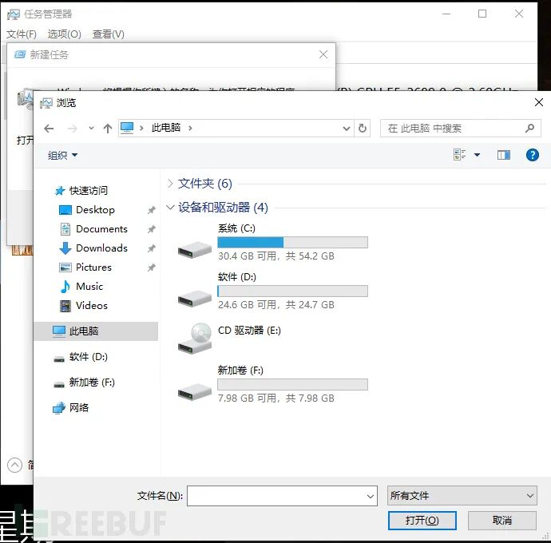Open 查看(V) menu in Task Manager
The width and height of the screenshot is (551, 543).
point(109,34)
